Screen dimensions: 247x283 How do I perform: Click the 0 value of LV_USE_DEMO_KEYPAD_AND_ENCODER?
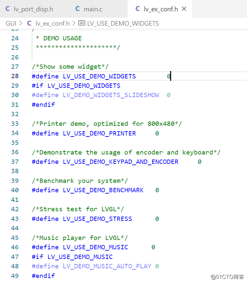tap(200, 162)
